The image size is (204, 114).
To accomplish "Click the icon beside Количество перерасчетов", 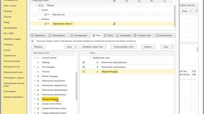I will pyautogui.click(x=38, y=85).
